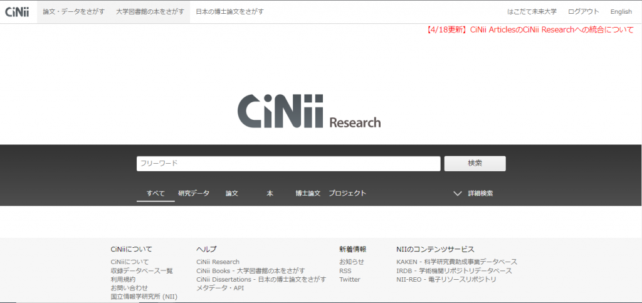
Task: Open the 大学図書館の本をさがす tab
Action: [150, 12]
